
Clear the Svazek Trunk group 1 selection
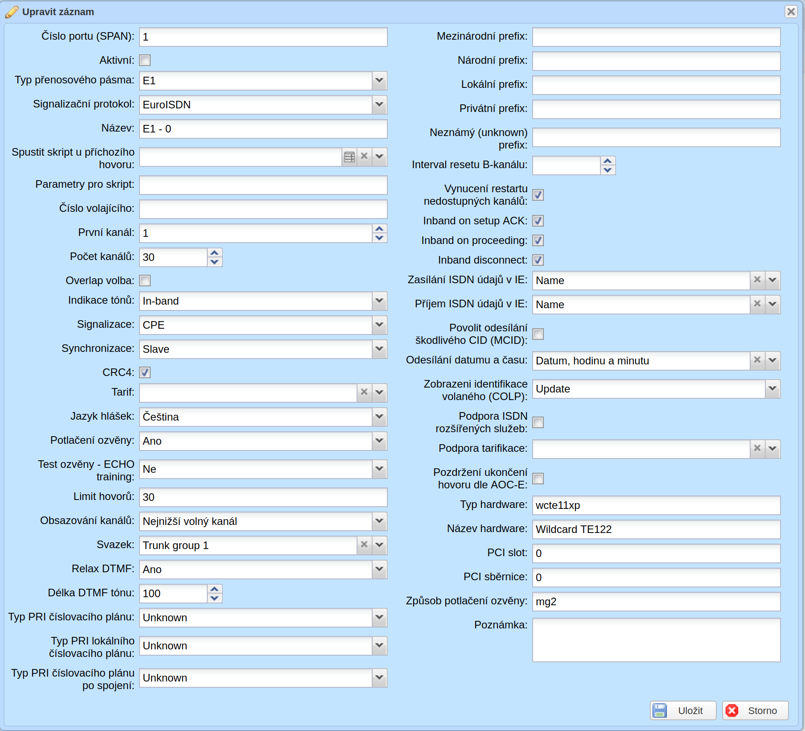point(365,545)
